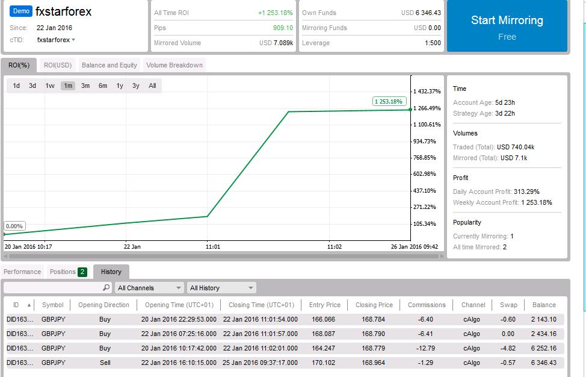The image size is (586, 377).
Task: Switch to the ROI(%) chart tab
Action: click(19, 65)
